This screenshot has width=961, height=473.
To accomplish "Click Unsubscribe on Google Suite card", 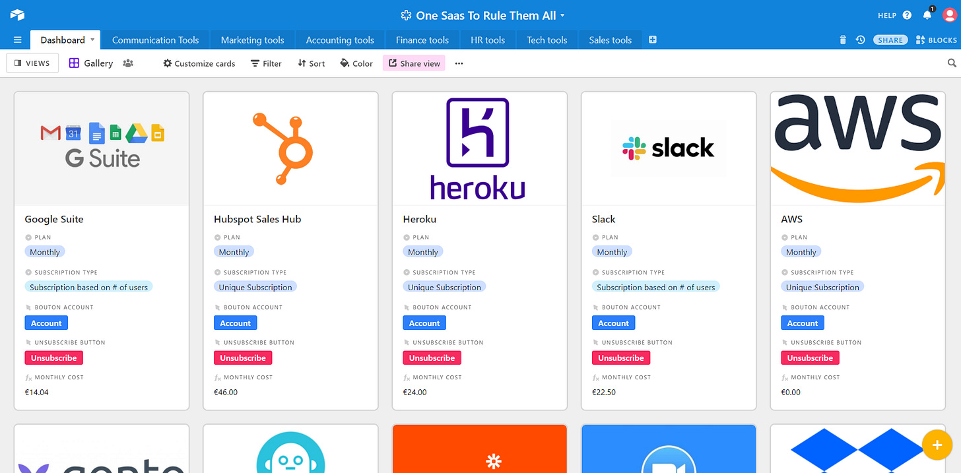I will 54,358.
